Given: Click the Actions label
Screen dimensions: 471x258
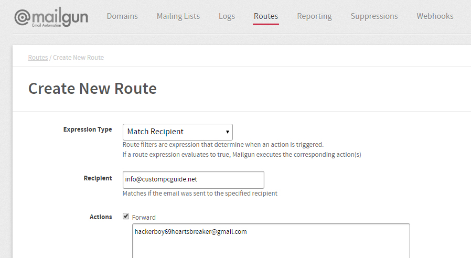Looking at the screenshot, I should [x=101, y=217].
